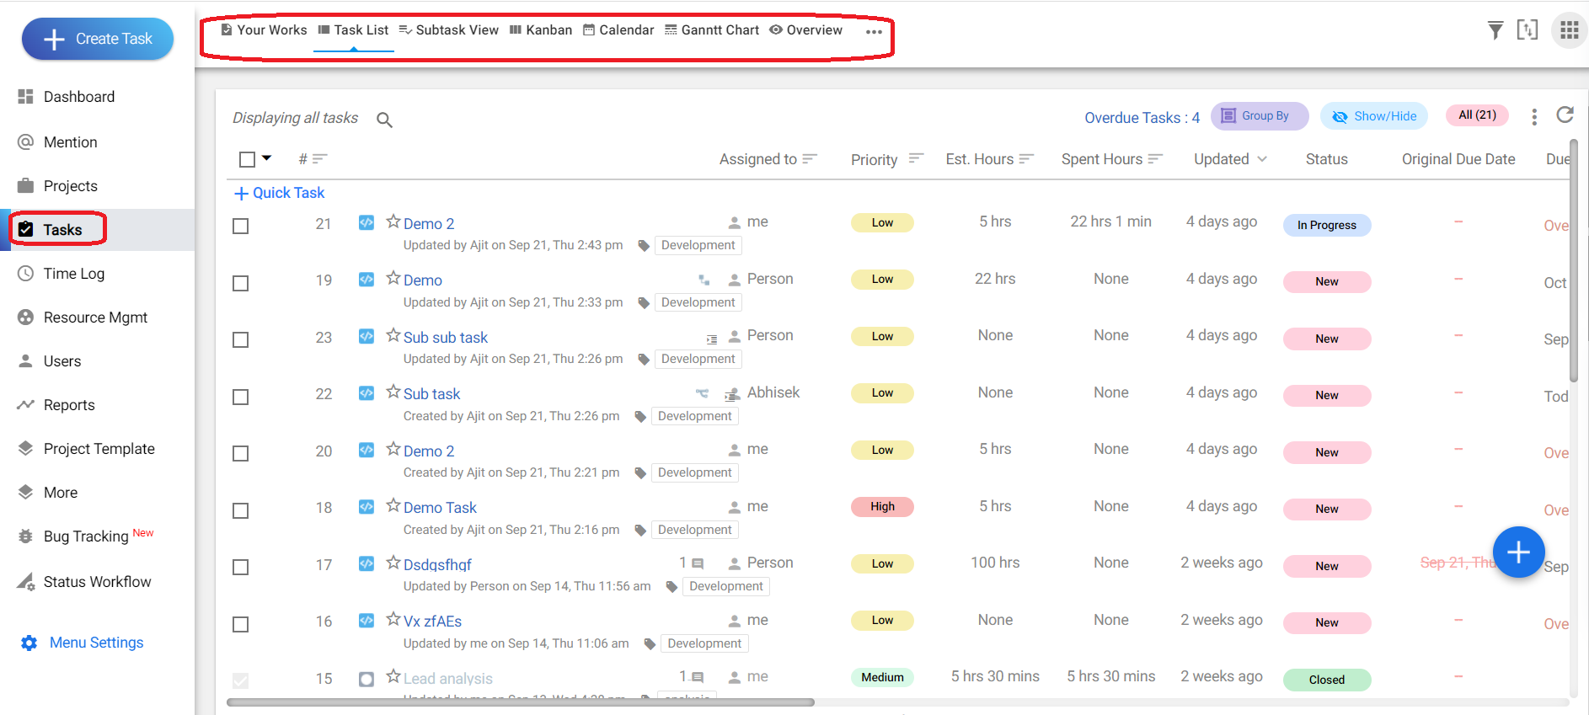1589x715 pixels.
Task: Check the box for task 23
Action: (241, 340)
